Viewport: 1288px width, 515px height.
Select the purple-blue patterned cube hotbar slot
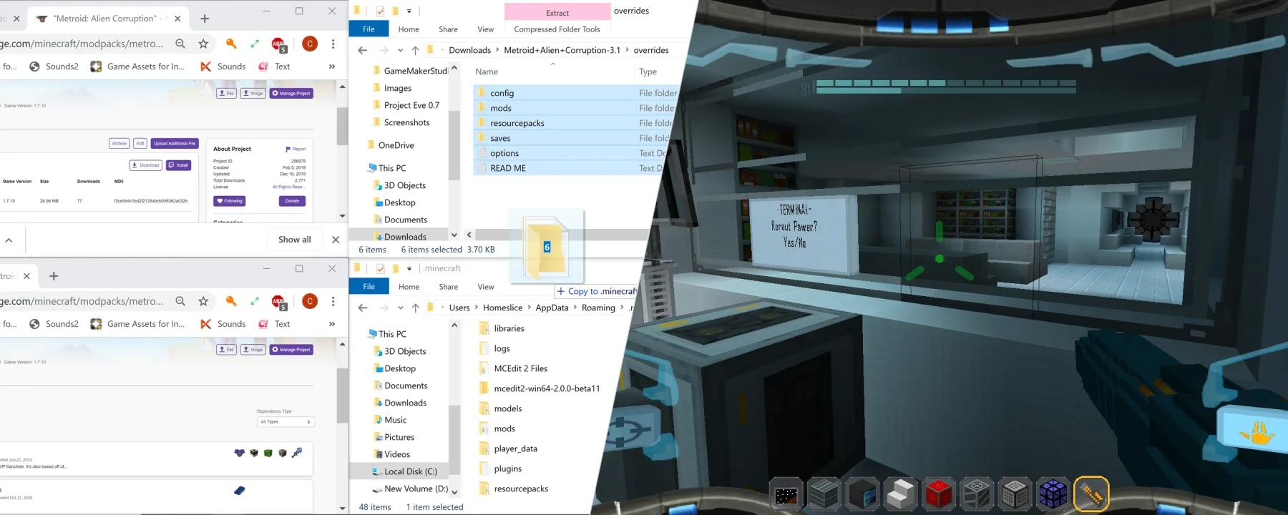tap(1053, 494)
